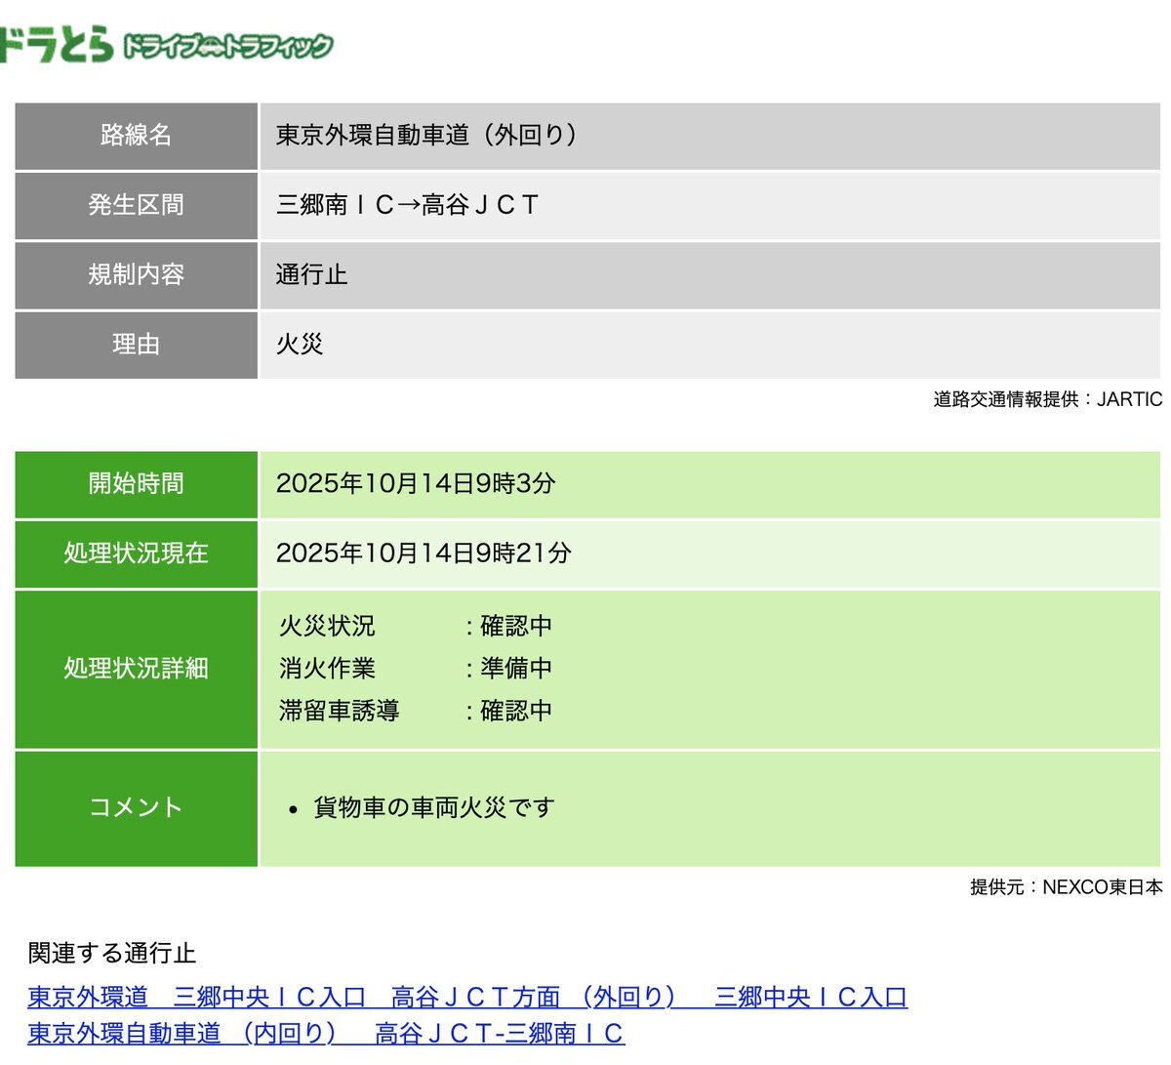
Task: Select the 処理状況現在 header cell
Action: point(137,553)
